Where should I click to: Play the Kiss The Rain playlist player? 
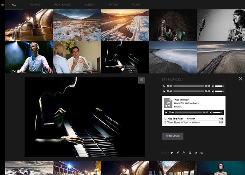coord(166,112)
